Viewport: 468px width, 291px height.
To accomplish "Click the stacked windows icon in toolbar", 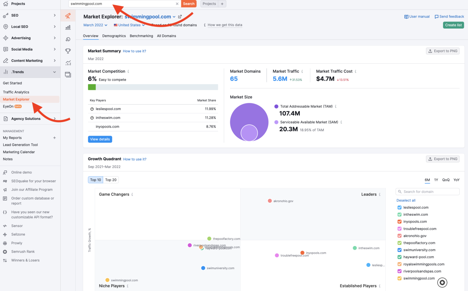I will point(68,75).
